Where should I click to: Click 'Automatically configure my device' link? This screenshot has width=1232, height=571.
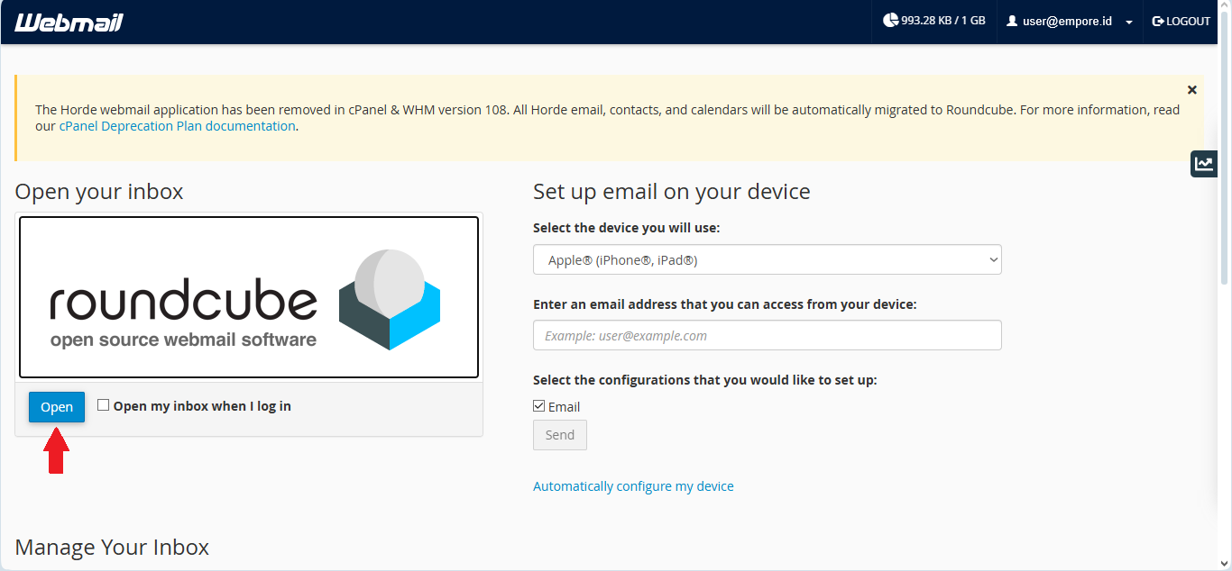pos(633,486)
